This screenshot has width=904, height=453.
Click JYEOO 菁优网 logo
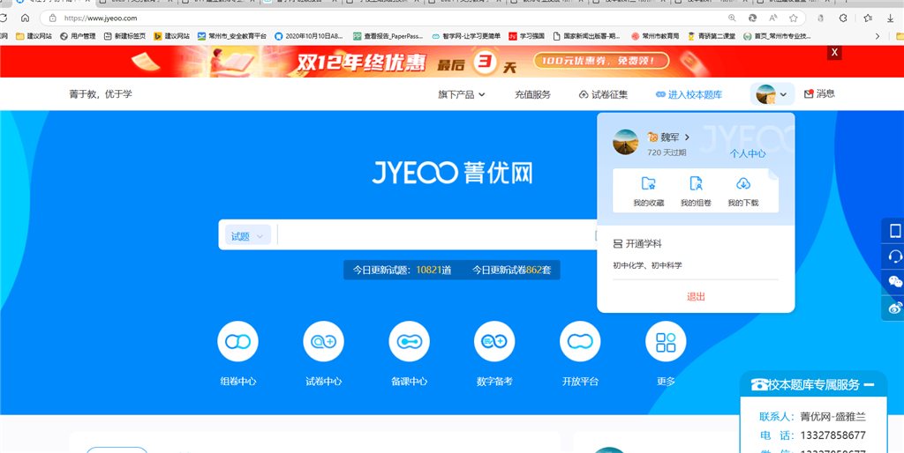[x=452, y=173]
